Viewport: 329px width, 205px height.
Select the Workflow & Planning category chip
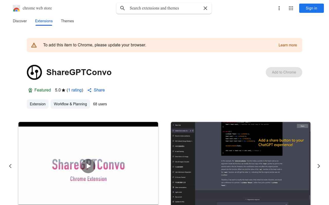(70, 104)
